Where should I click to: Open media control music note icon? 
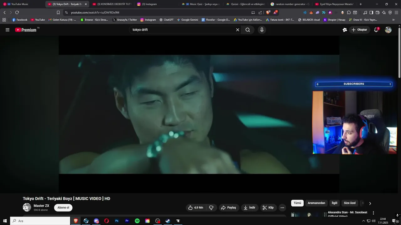click(365, 12)
